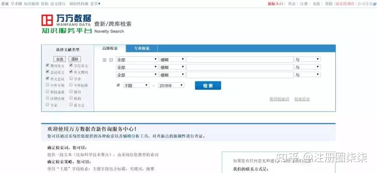Enable 新方志 checkbox
The image size is (377, 173).
(x=71, y=105)
